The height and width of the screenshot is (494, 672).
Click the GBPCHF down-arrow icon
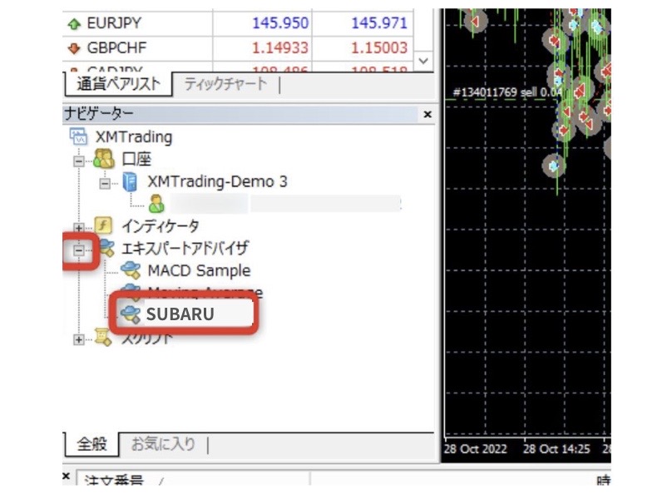click(x=74, y=48)
